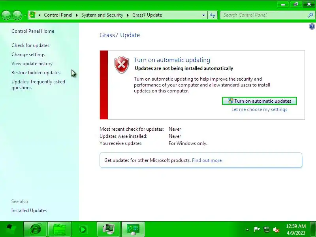This screenshot has width=316, height=237.
Task: Open View update history
Action: pos(32,64)
